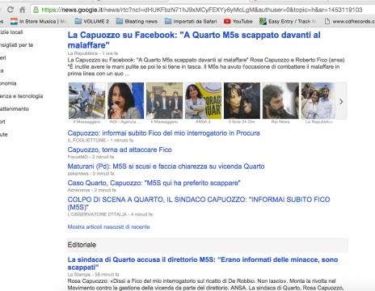Viewport: 375px width, 291px height.
Task: Reload the page with the refresh icon
Action: (x=11, y=10)
